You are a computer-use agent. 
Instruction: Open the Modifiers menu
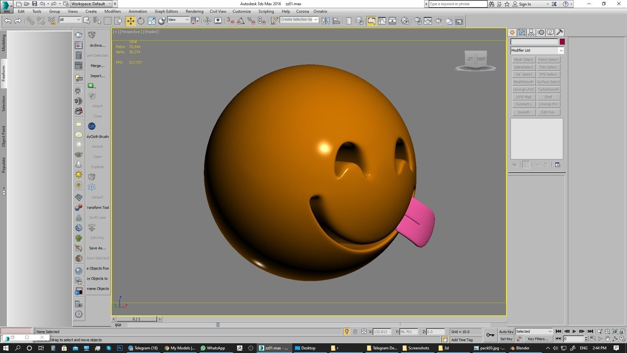(113, 11)
